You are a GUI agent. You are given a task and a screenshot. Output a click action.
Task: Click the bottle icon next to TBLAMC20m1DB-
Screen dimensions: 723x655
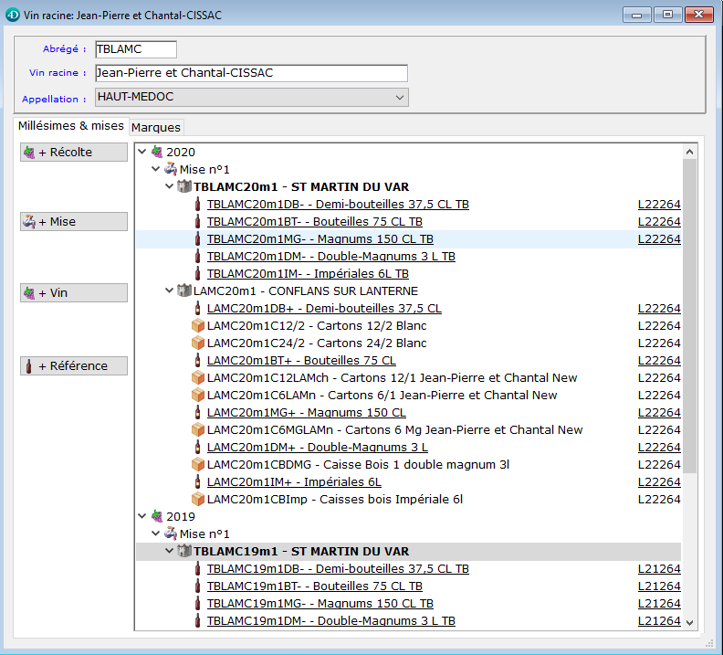coord(198,205)
